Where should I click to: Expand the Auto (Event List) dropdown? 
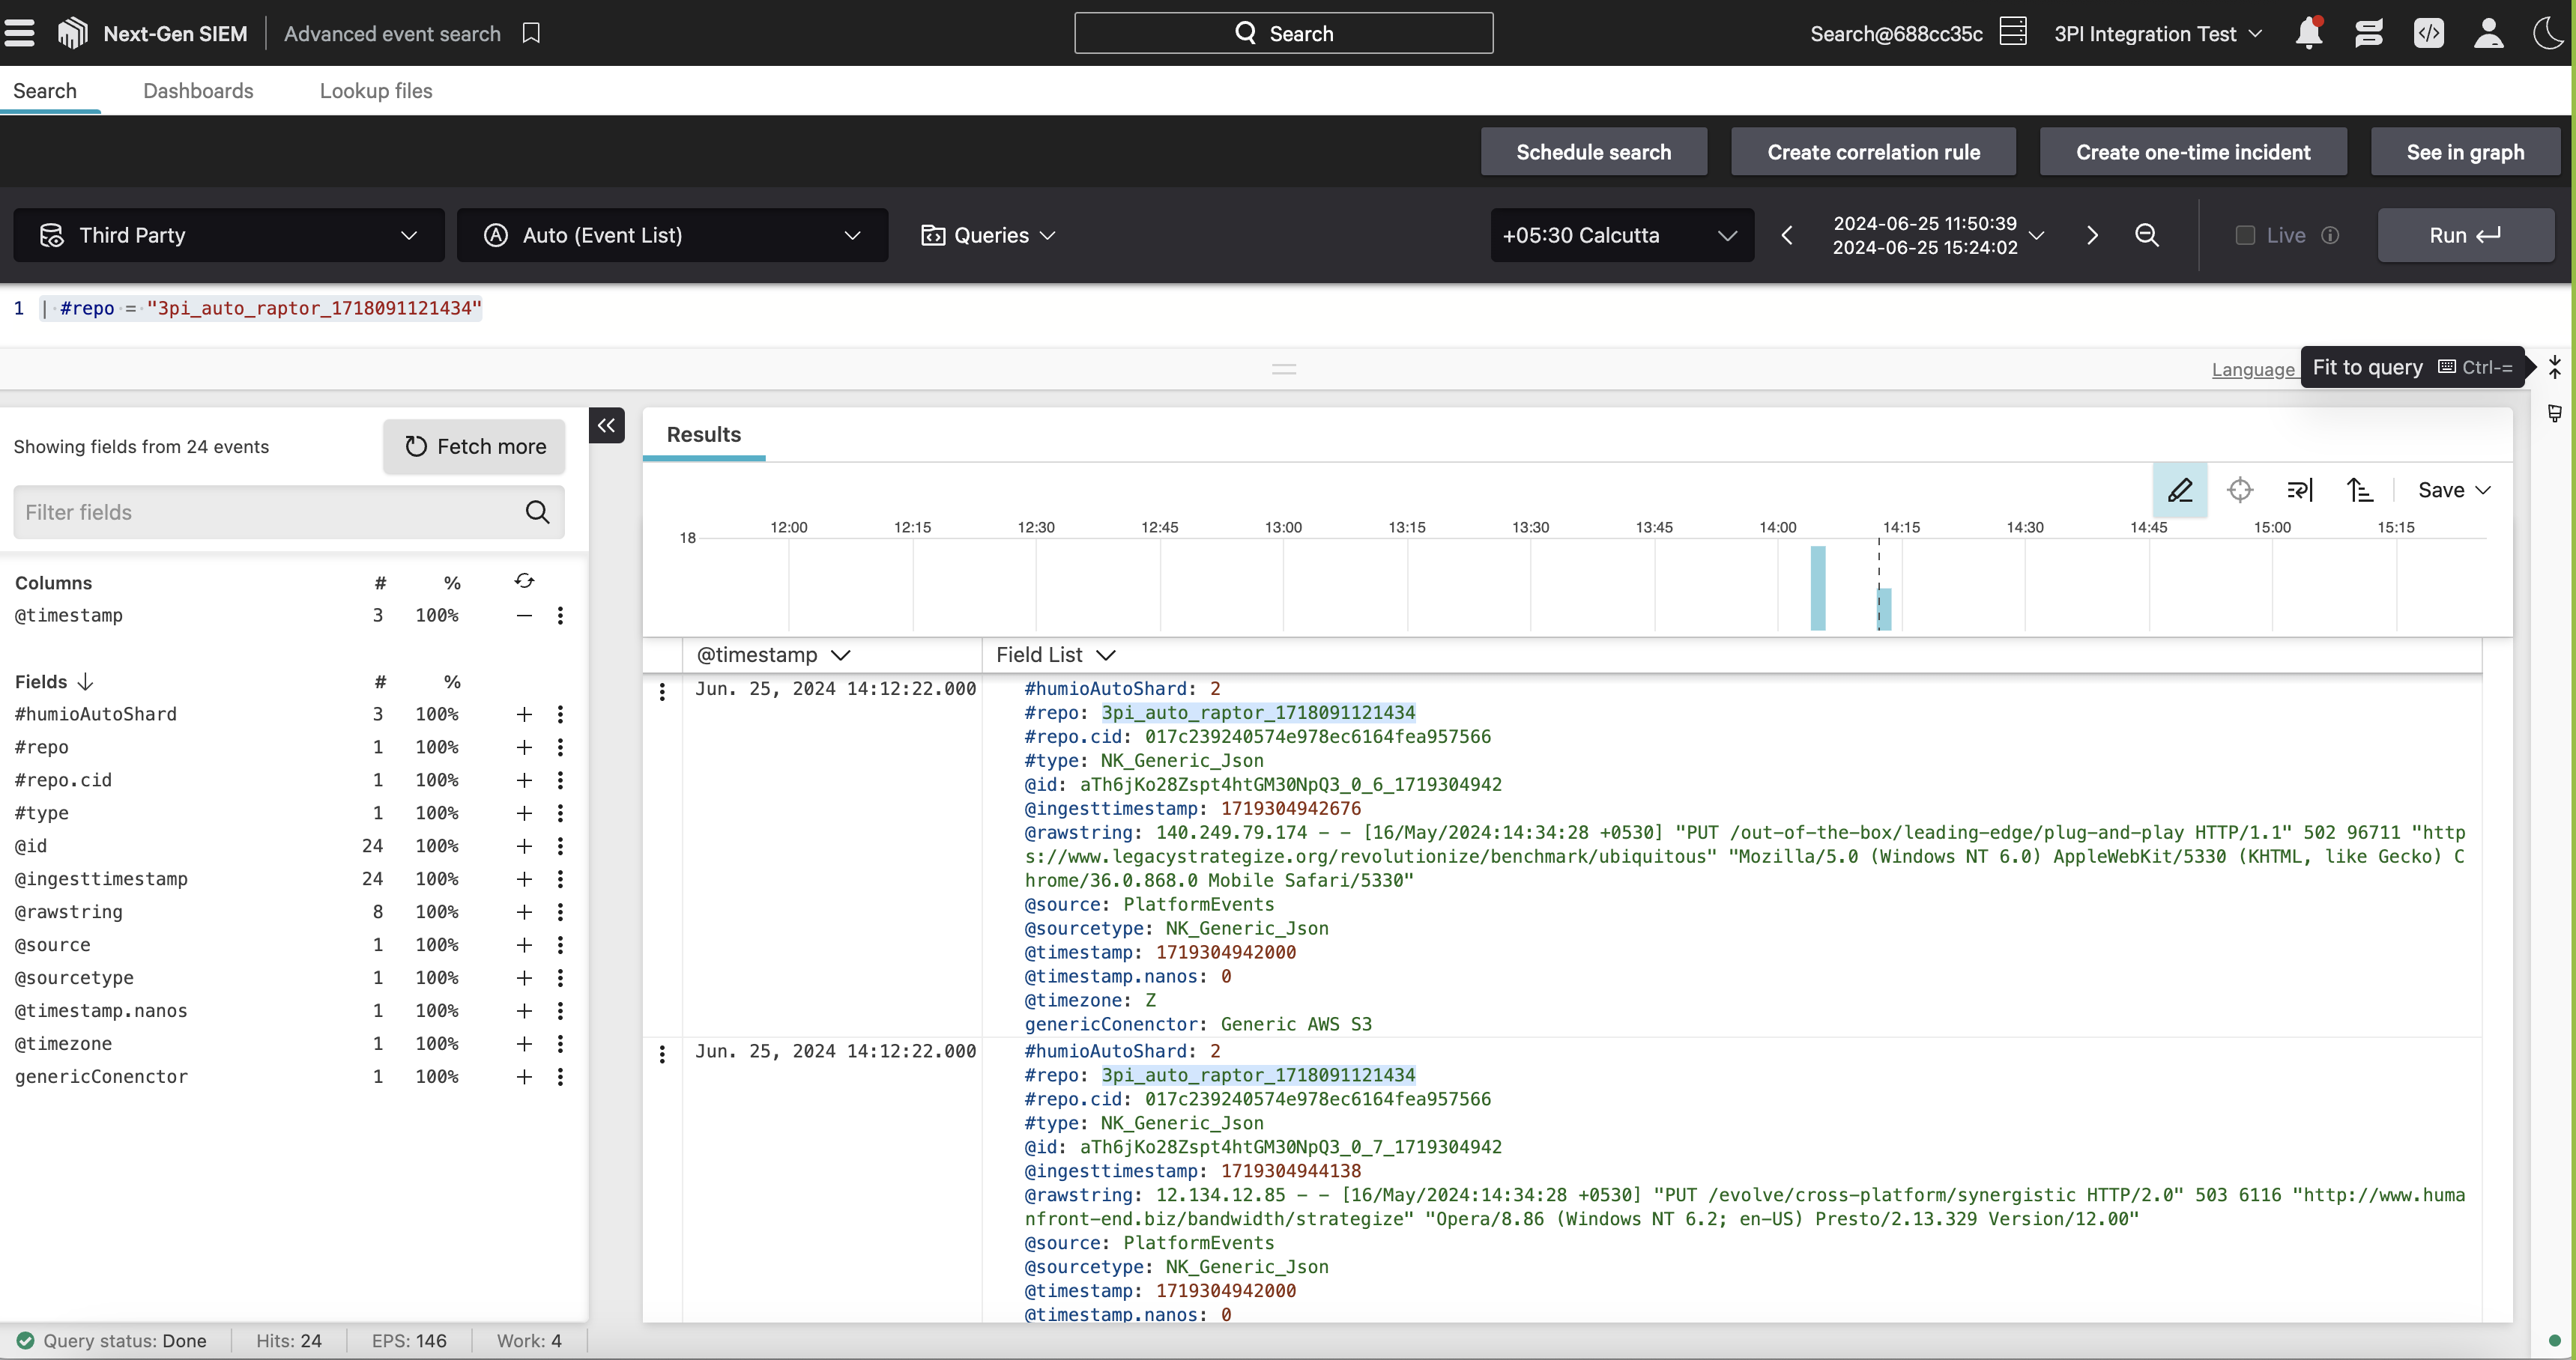click(672, 235)
